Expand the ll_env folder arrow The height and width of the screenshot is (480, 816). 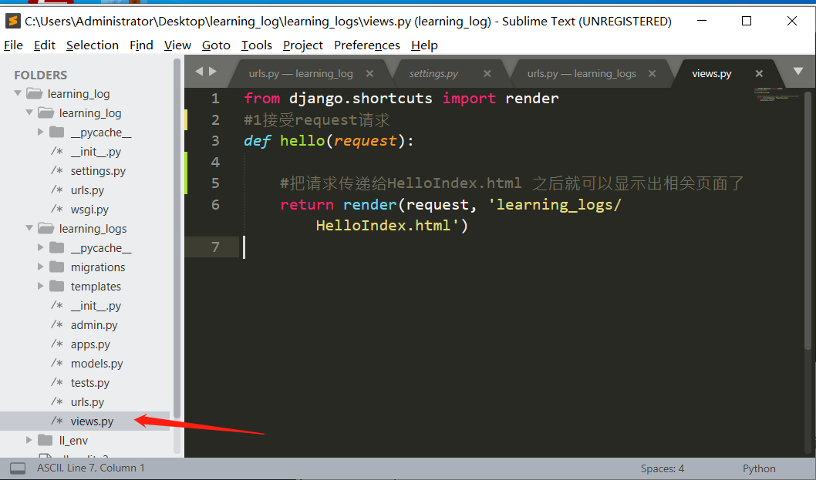click(x=29, y=440)
